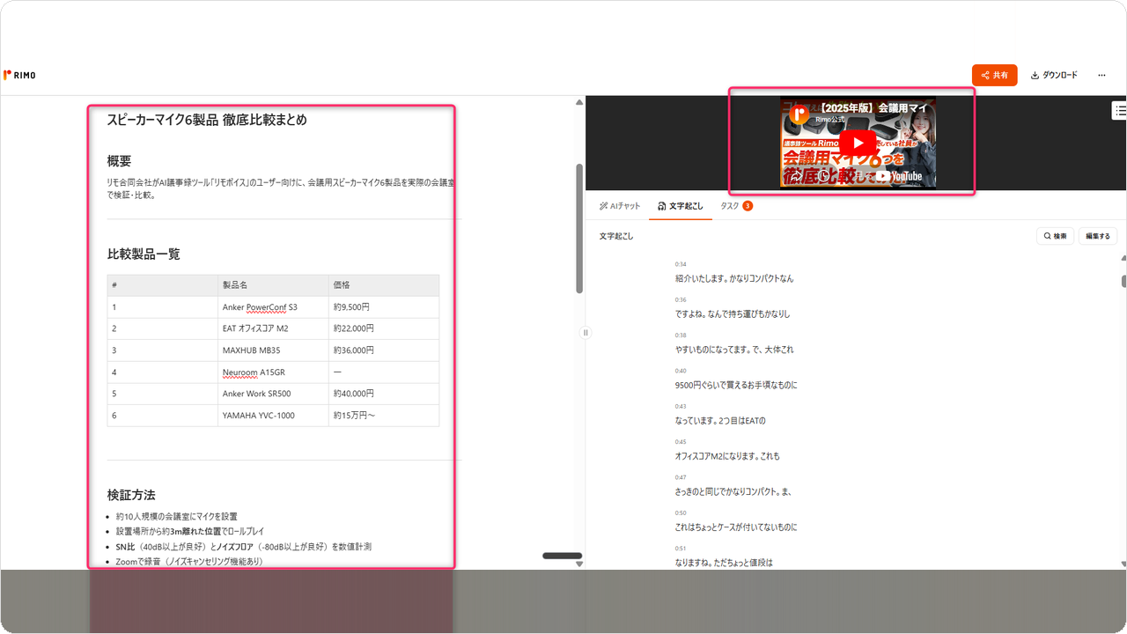Image resolution: width=1127 pixels, height=634 pixels.
Task: Click the up arrow of the transcript scrollbar
Action: tap(1123, 259)
